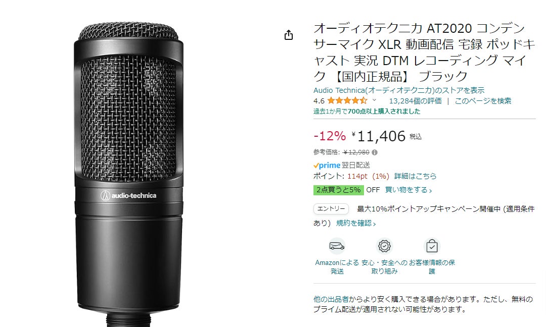
Task: Open the Amazonによる発送 info link
Action: click(x=337, y=267)
